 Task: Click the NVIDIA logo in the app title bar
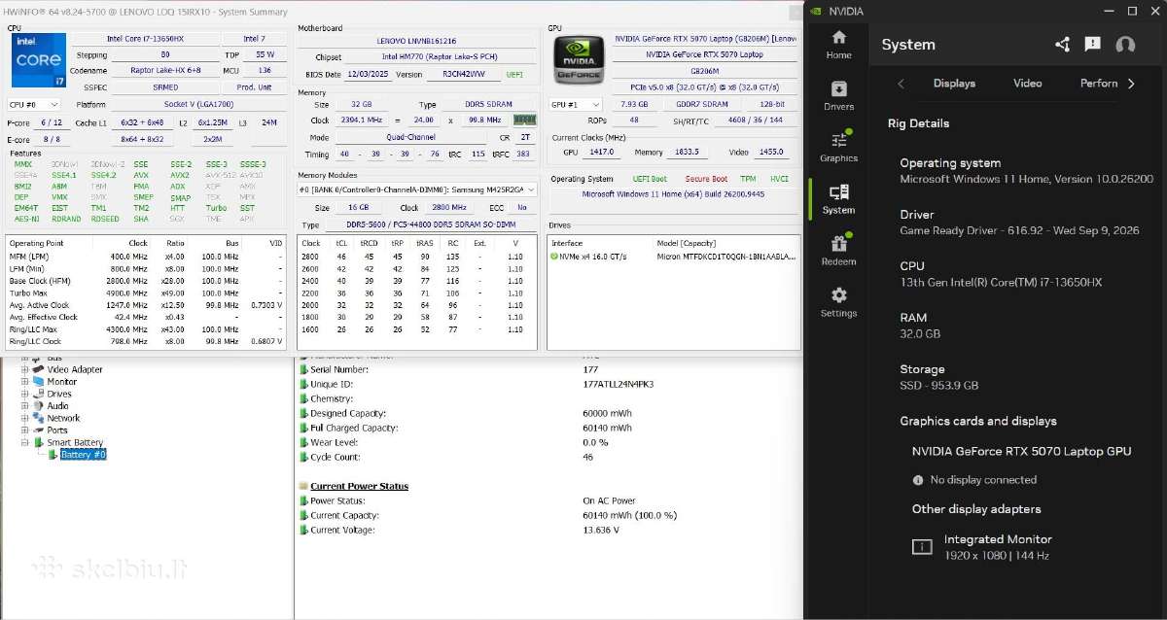click(815, 11)
